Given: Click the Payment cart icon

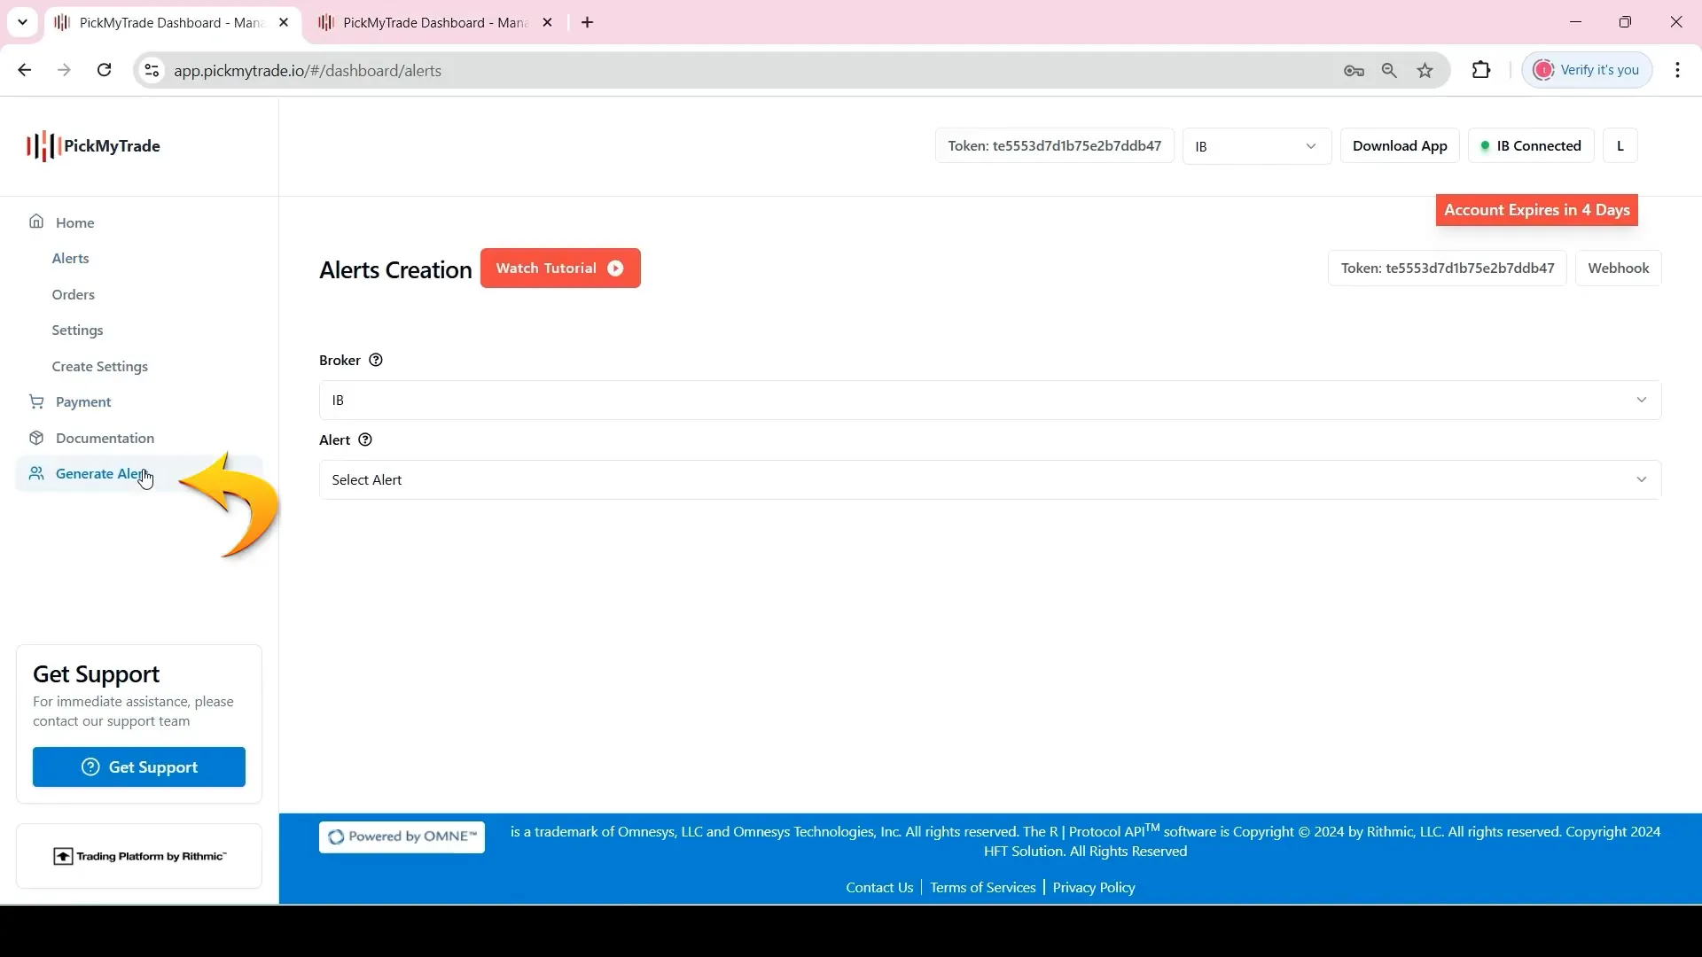Looking at the screenshot, I should coord(36,401).
